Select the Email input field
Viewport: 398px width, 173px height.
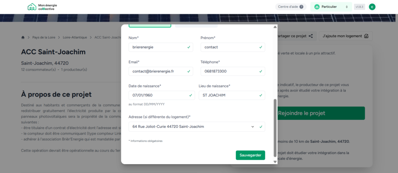(x=157, y=71)
